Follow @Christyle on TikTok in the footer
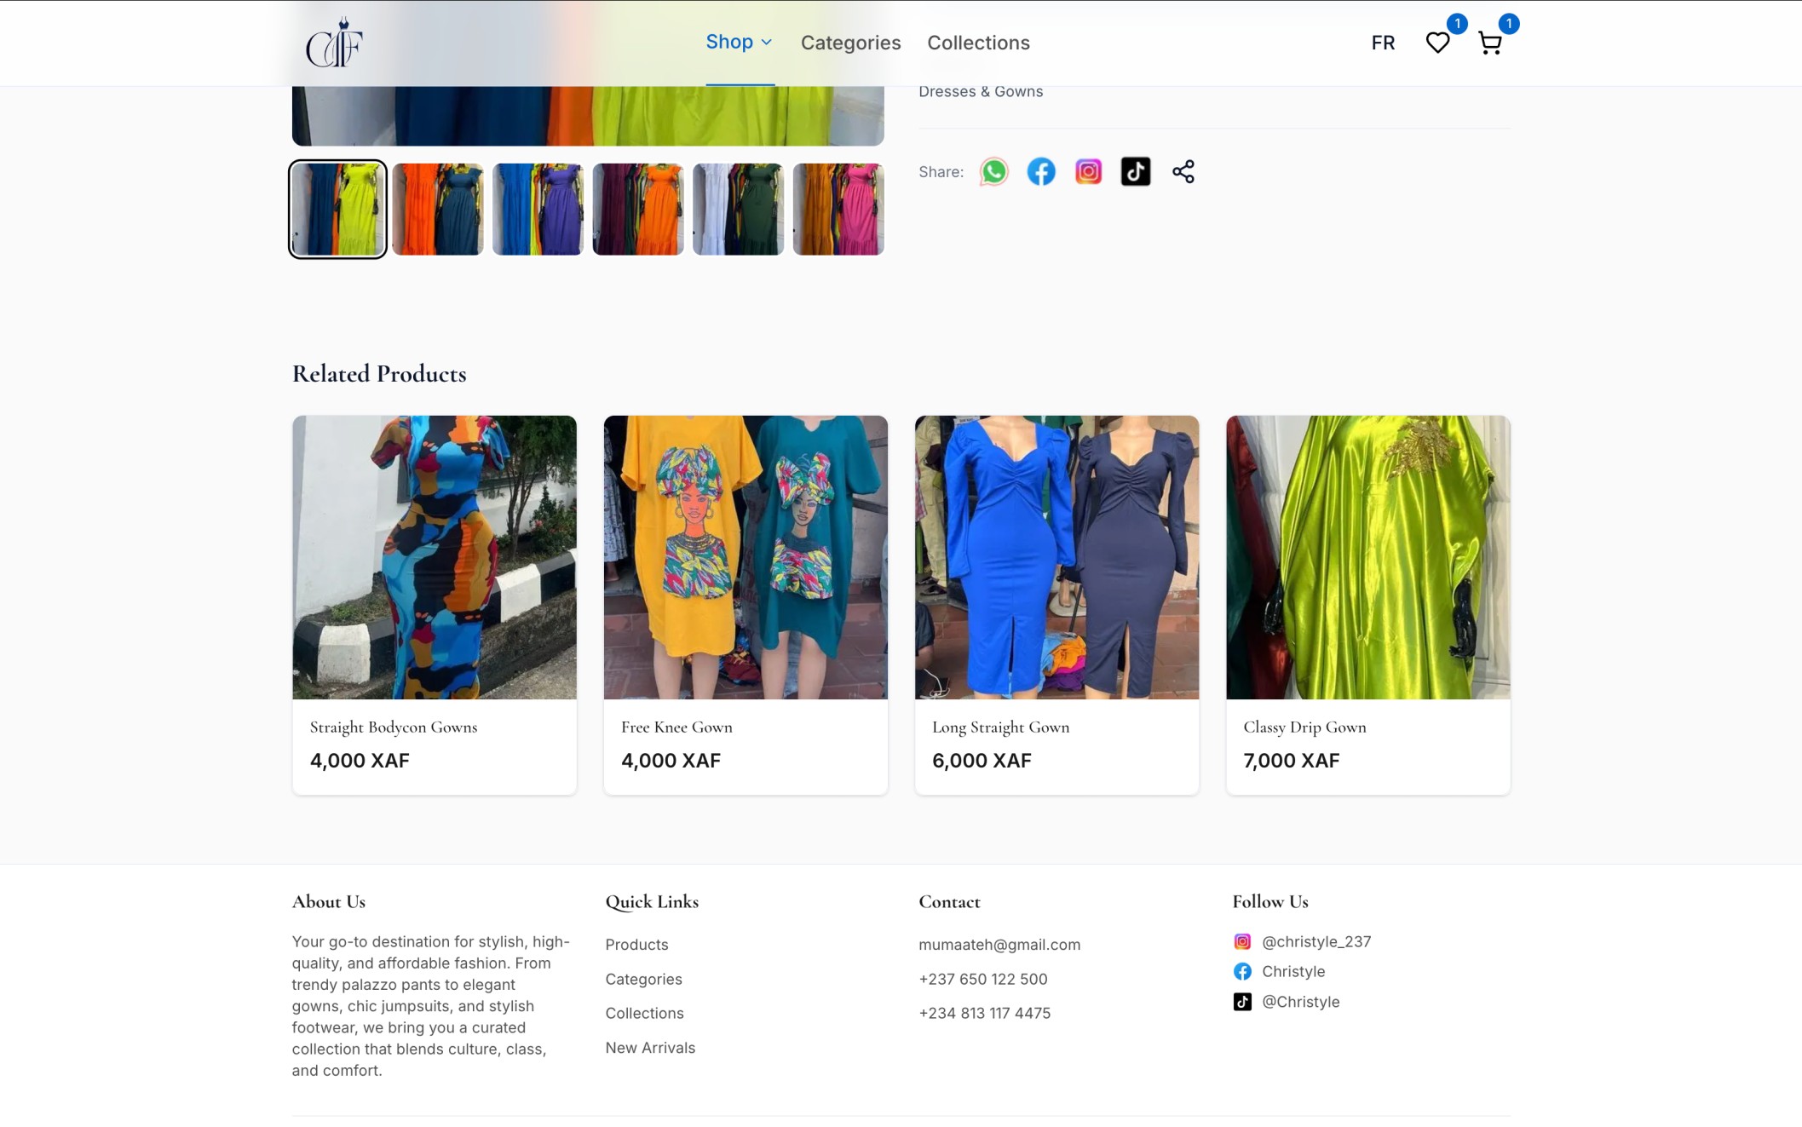The width and height of the screenshot is (1802, 1127). tap(1301, 1002)
